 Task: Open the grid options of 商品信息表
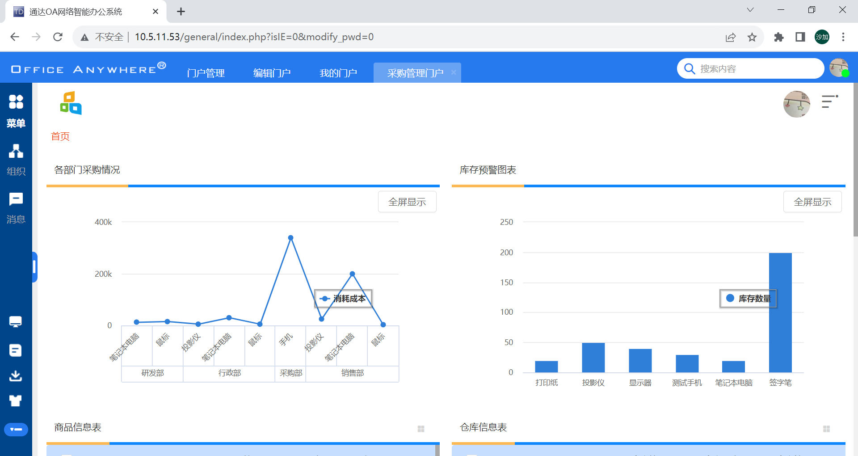click(x=421, y=429)
